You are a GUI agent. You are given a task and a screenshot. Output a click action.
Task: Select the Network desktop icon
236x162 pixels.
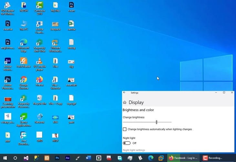click(40, 119)
